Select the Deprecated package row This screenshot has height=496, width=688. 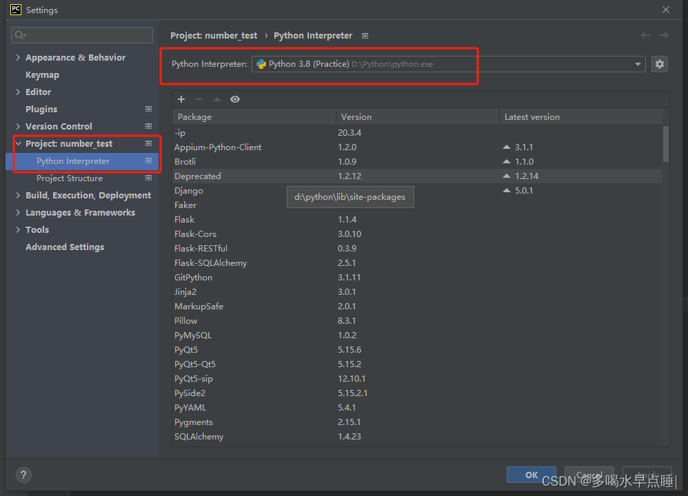point(417,176)
